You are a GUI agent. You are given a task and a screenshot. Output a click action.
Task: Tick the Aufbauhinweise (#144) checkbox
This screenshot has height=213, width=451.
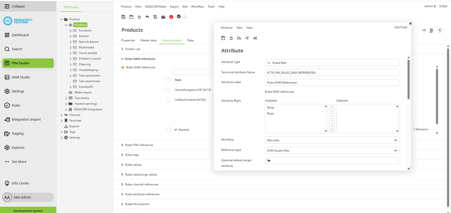pyautogui.click(x=168, y=99)
